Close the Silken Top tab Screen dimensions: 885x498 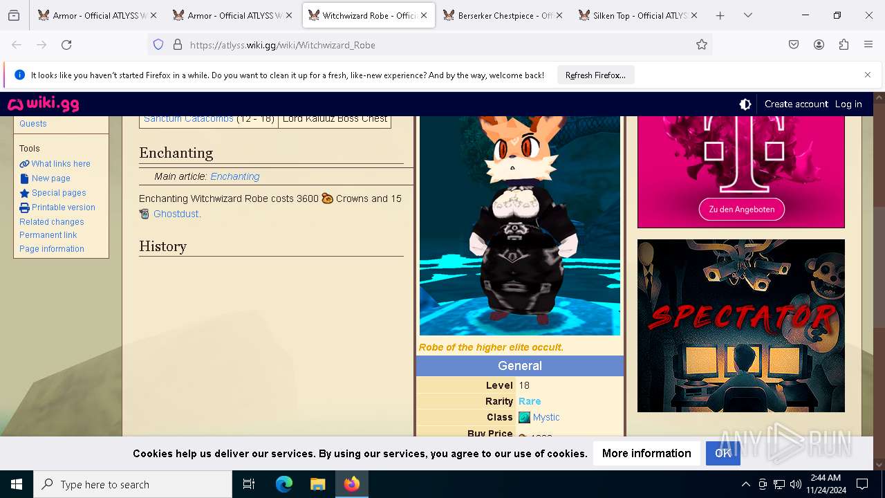(x=694, y=15)
